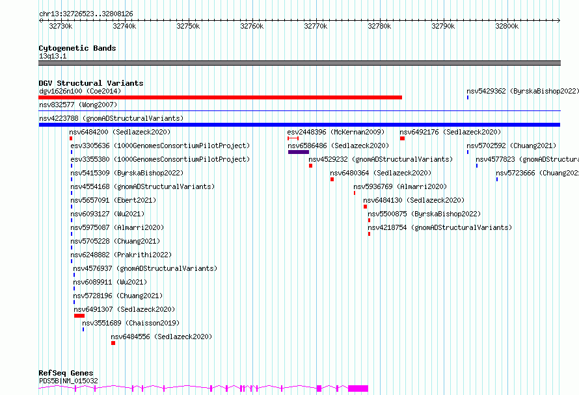The image size is (579, 395).
Task: Click the red marker under nsv6484200
Action: pos(71,138)
